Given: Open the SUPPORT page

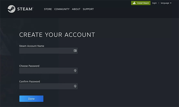Looking at the screenshot, I should pyautogui.click(x=88, y=9).
